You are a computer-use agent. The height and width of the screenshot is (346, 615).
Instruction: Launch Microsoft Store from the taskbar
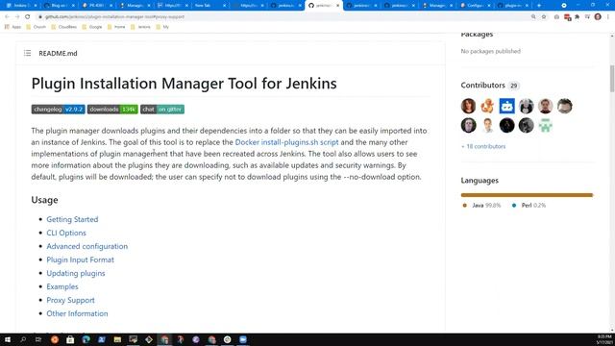point(70,339)
